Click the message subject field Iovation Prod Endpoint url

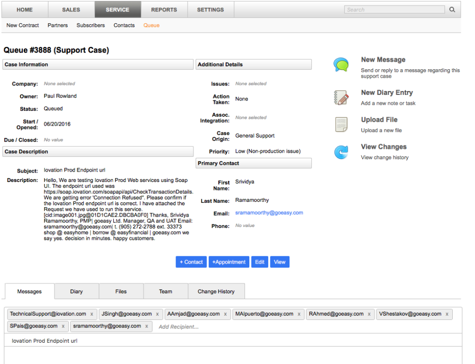click(x=233, y=341)
